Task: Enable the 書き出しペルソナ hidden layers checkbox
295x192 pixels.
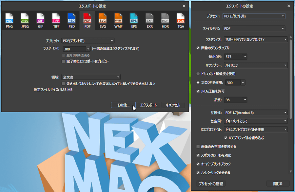Action: click(x=63, y=84)
